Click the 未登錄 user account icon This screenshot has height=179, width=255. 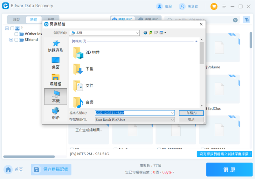182,7
